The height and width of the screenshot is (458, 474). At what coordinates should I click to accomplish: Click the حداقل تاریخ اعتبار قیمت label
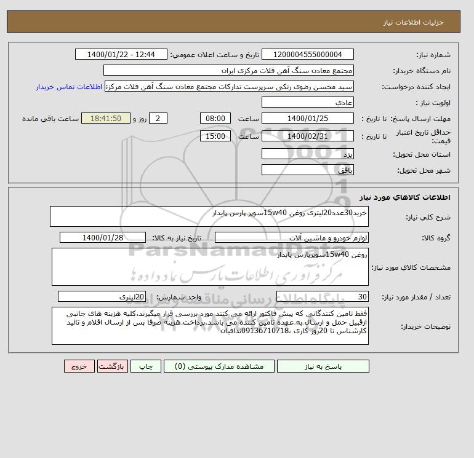click(x=424, y=136)
